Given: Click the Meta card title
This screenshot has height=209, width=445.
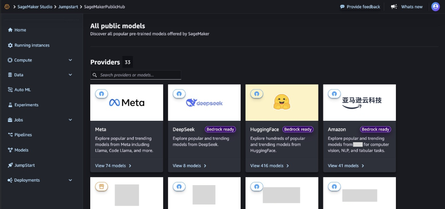Looking at the screenshot, I should click(101, 129).
